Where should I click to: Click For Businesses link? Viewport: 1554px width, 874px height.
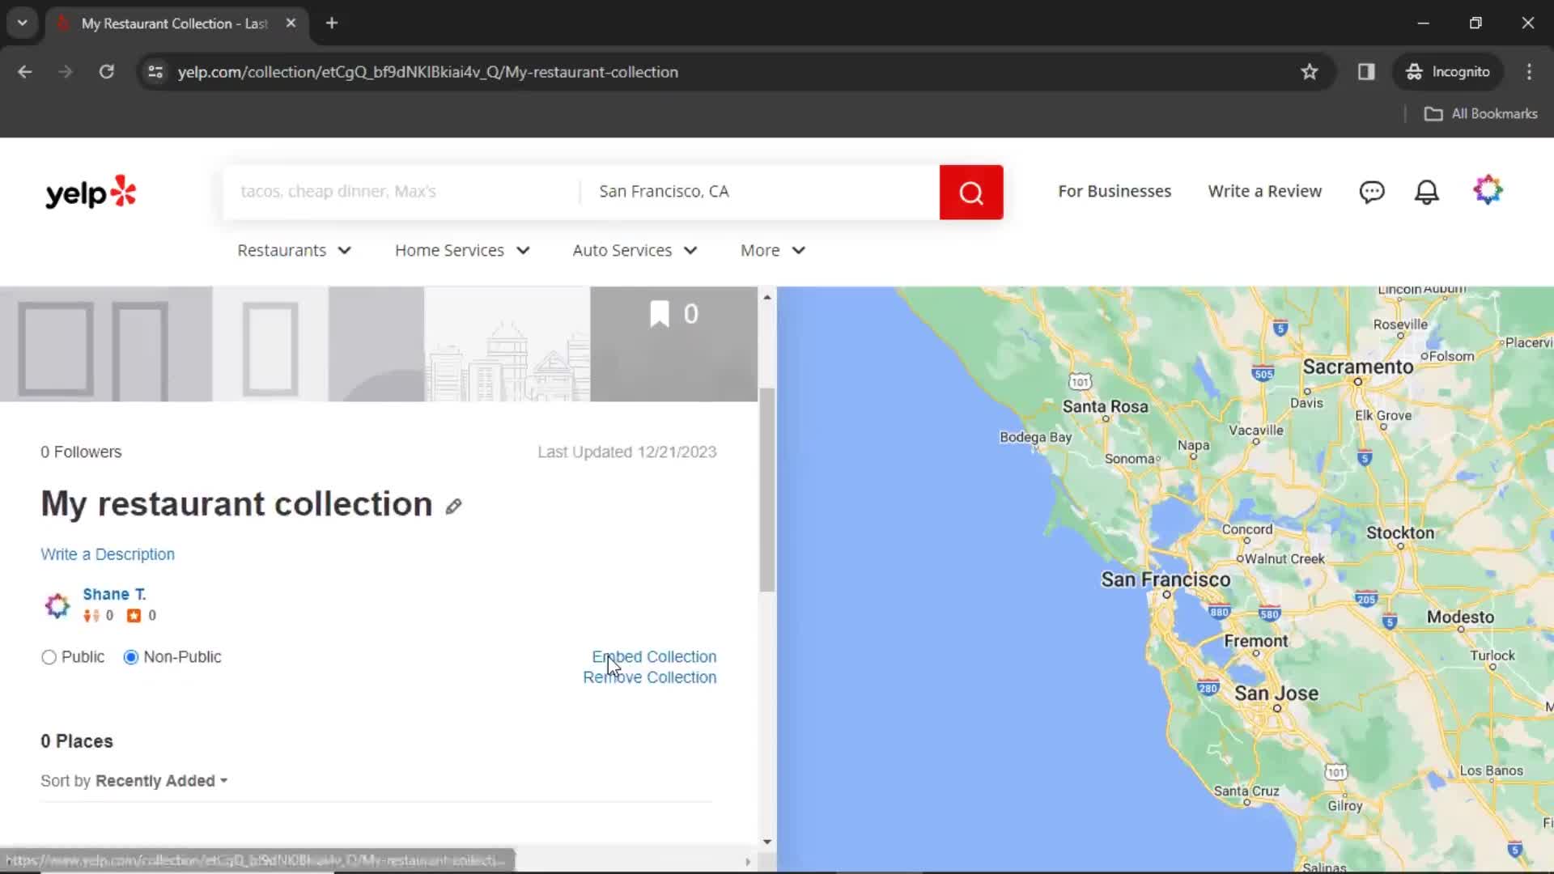click(x=1115, y=192)
